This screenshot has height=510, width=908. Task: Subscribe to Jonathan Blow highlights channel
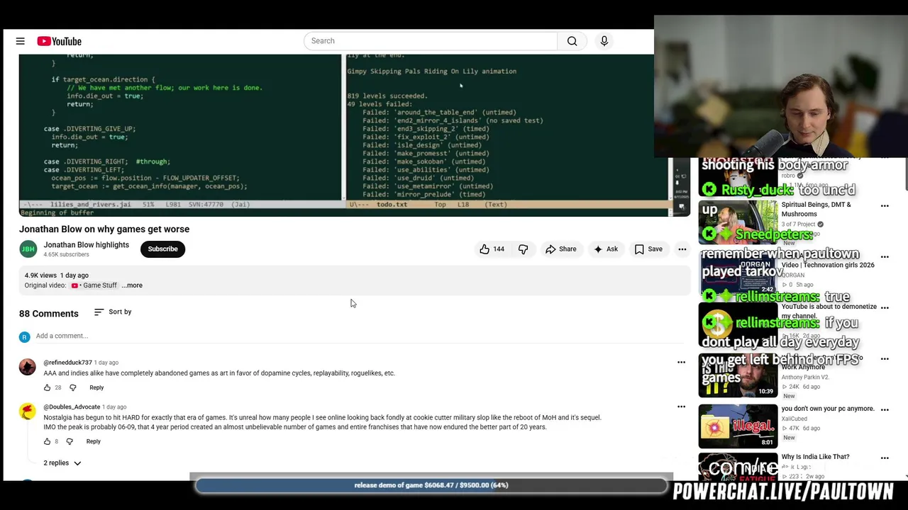click(162, 249)
